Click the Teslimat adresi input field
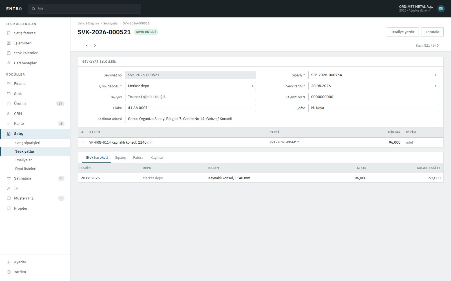The height and width of the screenshot is (281, 451). tap(282, 119)
